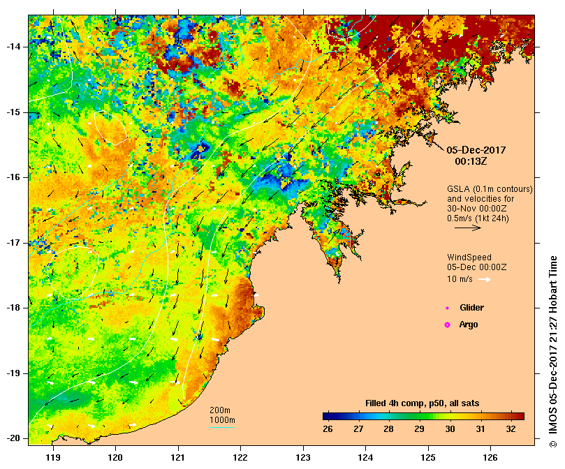Click the longitude axis label 121
The image size is (565, 469).
coord(178,457)
